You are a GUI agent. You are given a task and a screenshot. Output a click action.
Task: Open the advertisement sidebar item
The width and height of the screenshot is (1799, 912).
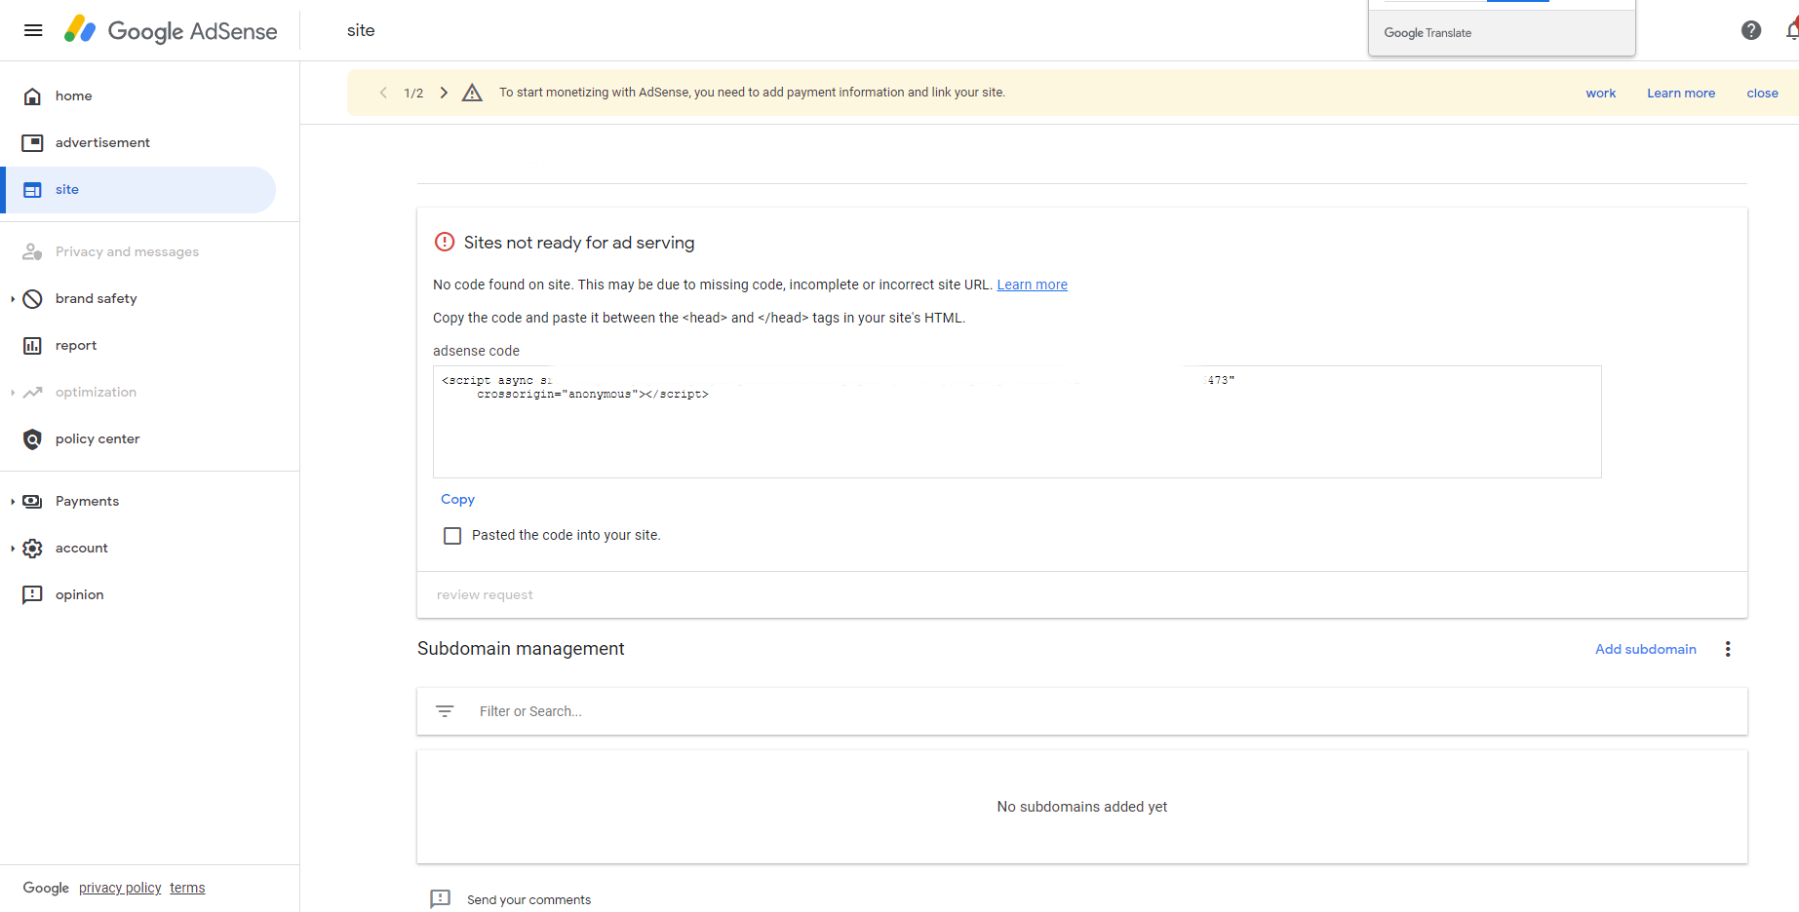(138, 142)
